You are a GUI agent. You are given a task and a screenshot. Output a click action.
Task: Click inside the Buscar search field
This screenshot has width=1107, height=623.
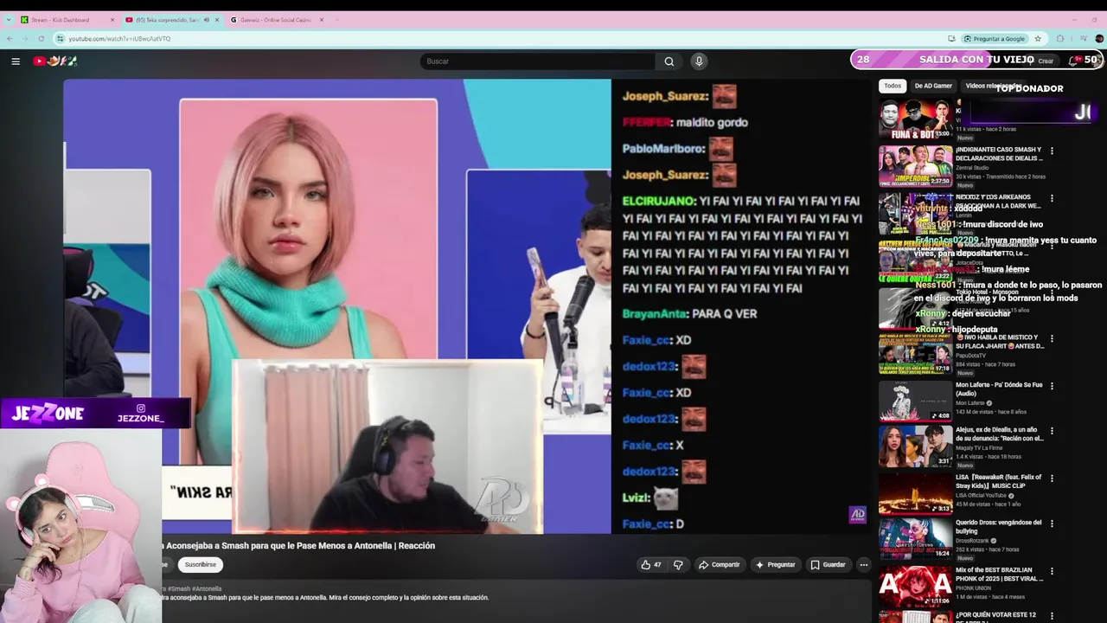point(537,61)
